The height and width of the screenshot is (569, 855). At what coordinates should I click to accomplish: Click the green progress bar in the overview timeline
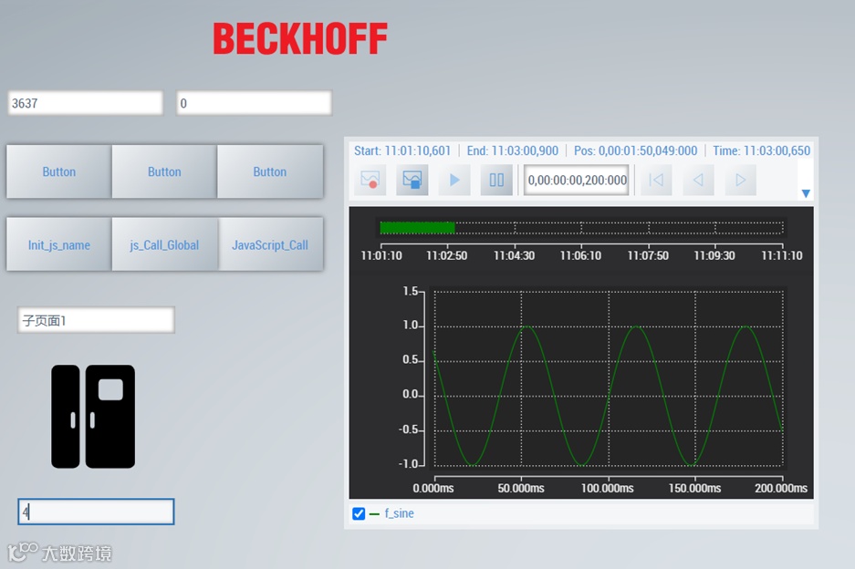click(417, 228)
